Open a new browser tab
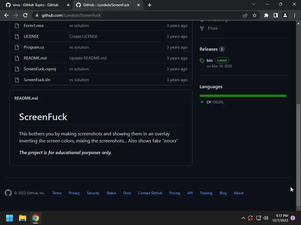This screenshot has width=301, height=225. (150, 5)
